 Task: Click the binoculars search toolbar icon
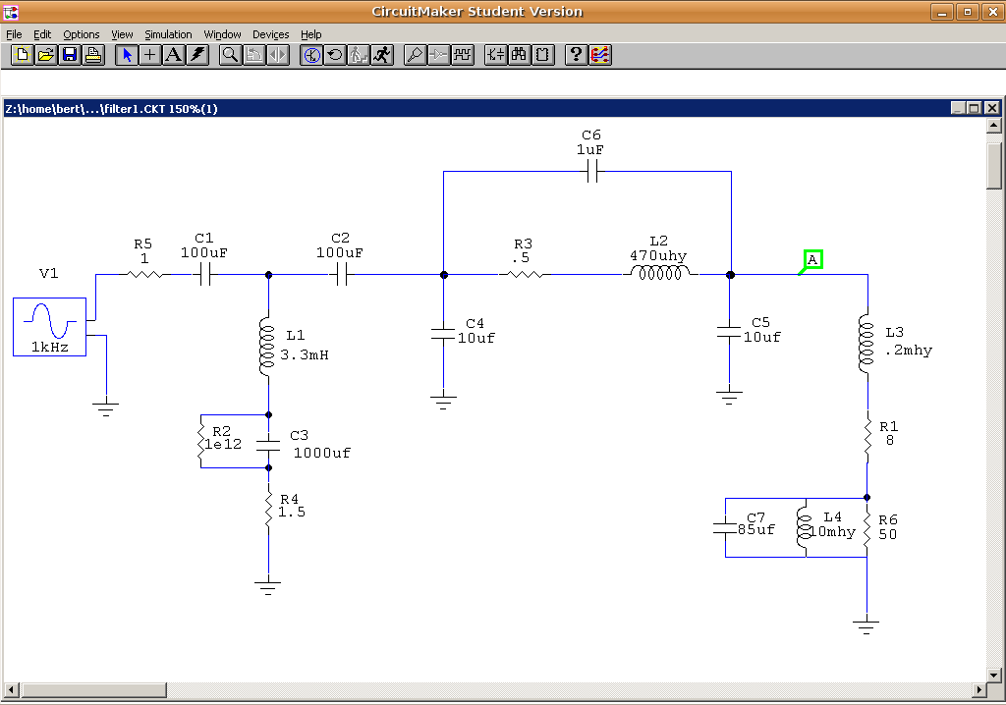tap(519, 55)
